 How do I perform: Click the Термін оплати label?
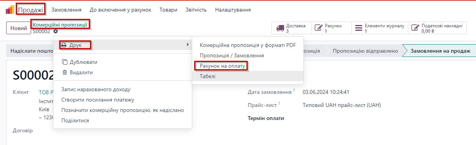[266, 118]
